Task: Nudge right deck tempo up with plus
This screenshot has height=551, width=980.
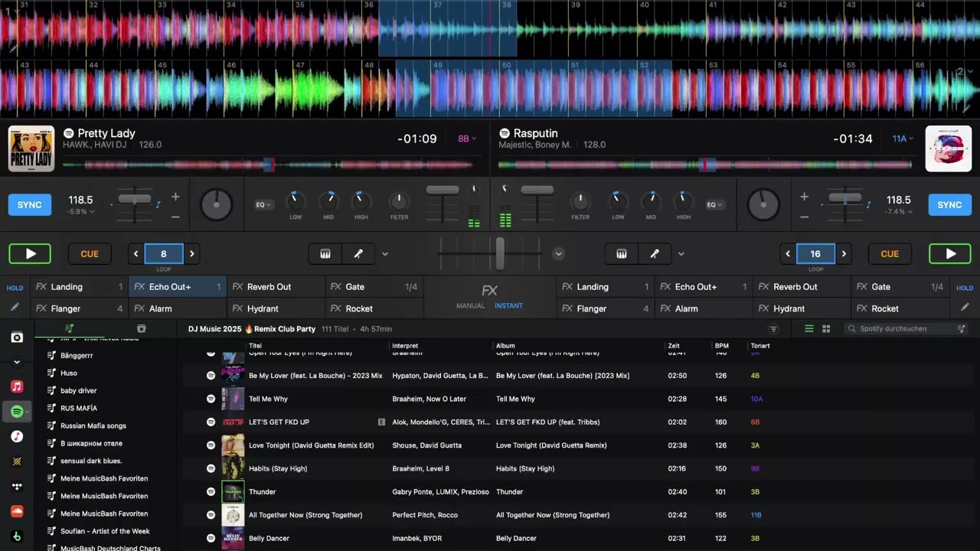Action: pos(804,197)
